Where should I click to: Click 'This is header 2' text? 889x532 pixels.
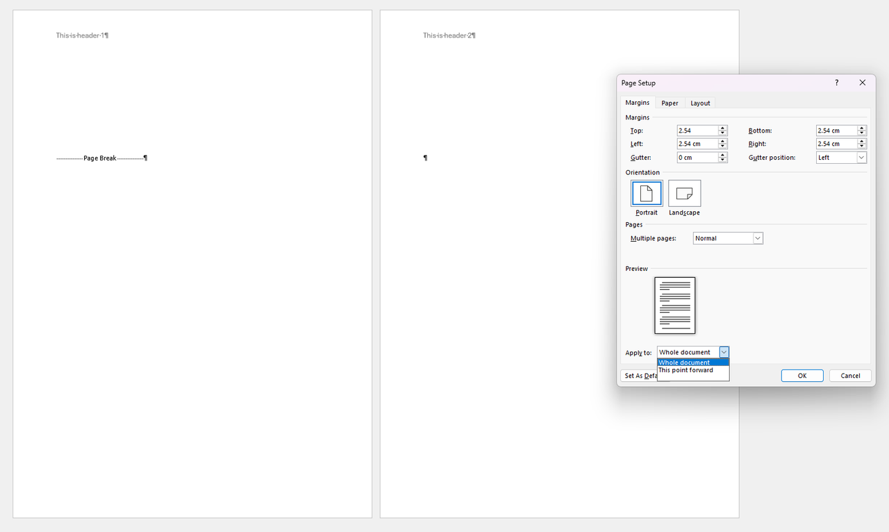pyautogui.click(x=449, y=35)
